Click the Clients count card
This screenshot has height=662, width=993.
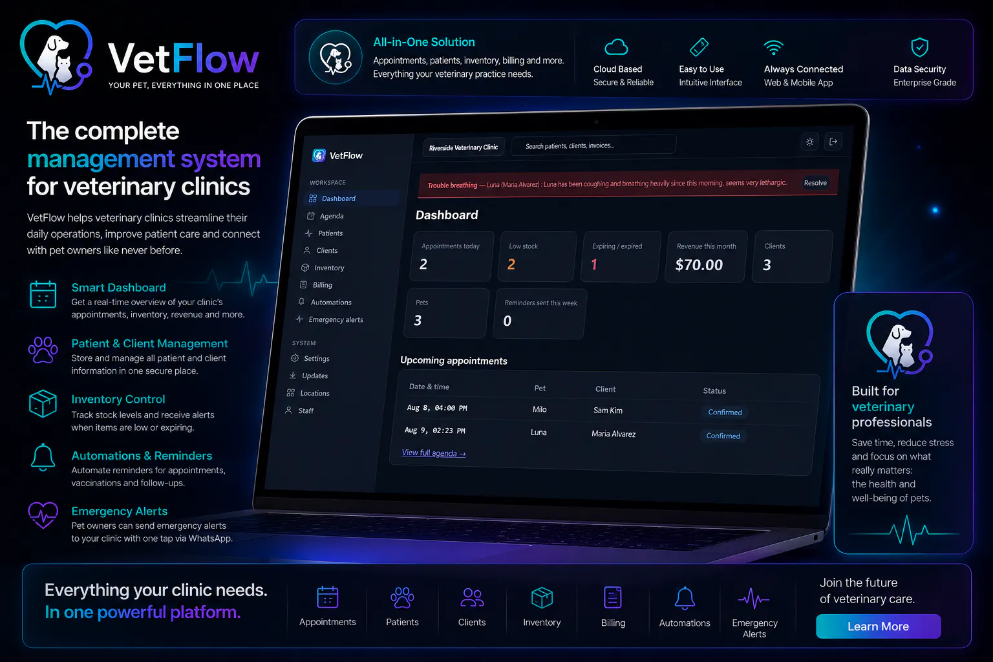(793, 257)
